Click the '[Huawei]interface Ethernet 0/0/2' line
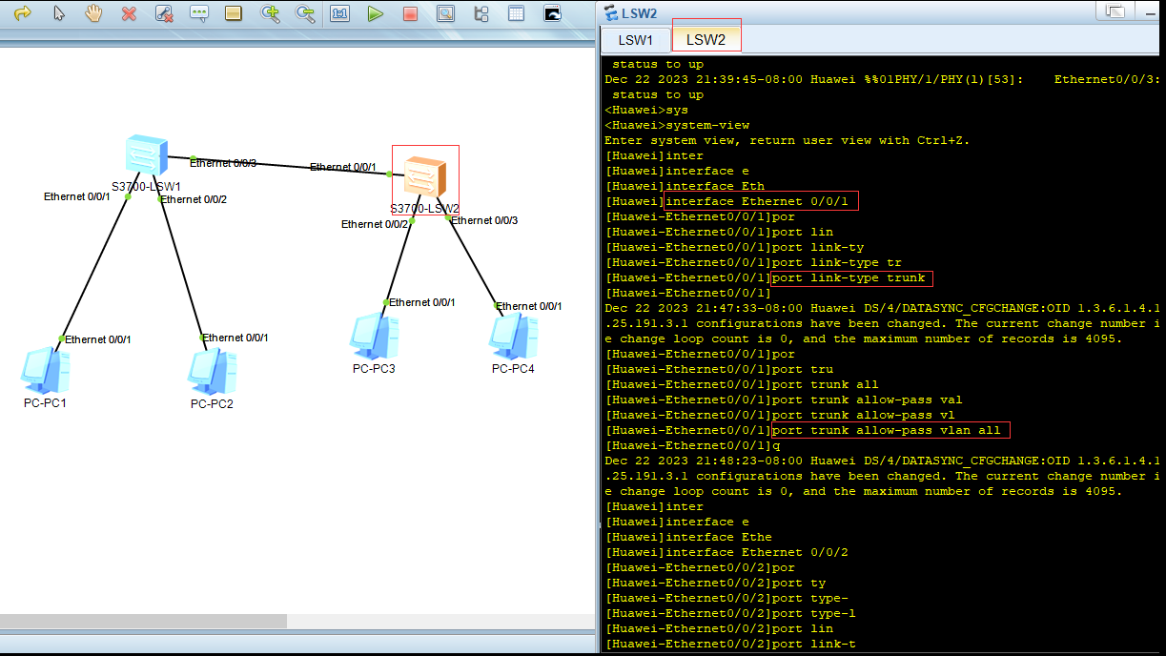The image size is (1166, 656). (726, 552)
